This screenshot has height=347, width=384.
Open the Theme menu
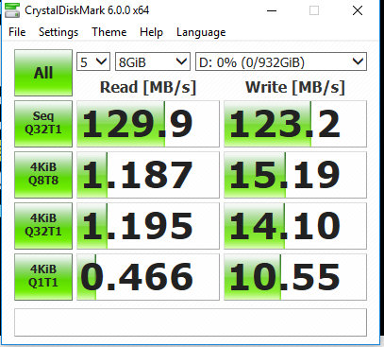tap(109, 32)
